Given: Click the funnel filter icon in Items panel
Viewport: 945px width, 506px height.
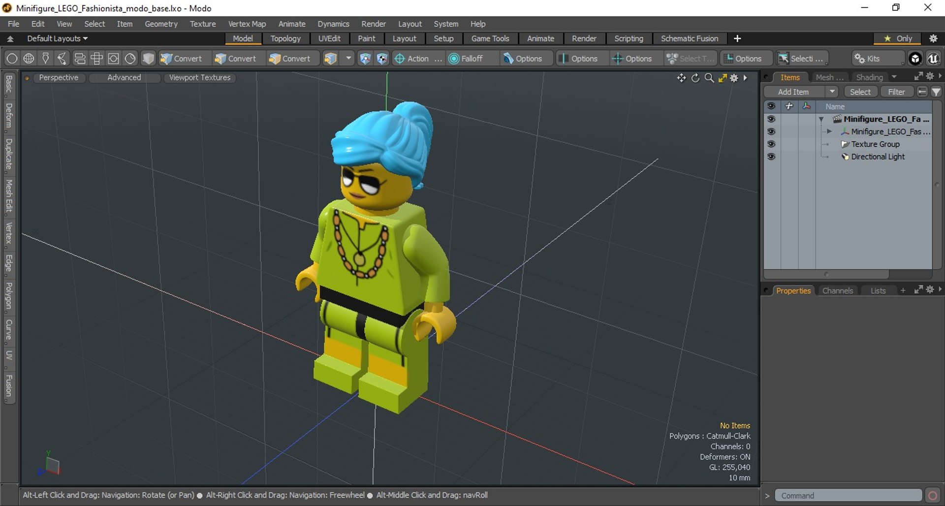Looking at the screenshot, I should pyautogui.click(x=936, y=92).
